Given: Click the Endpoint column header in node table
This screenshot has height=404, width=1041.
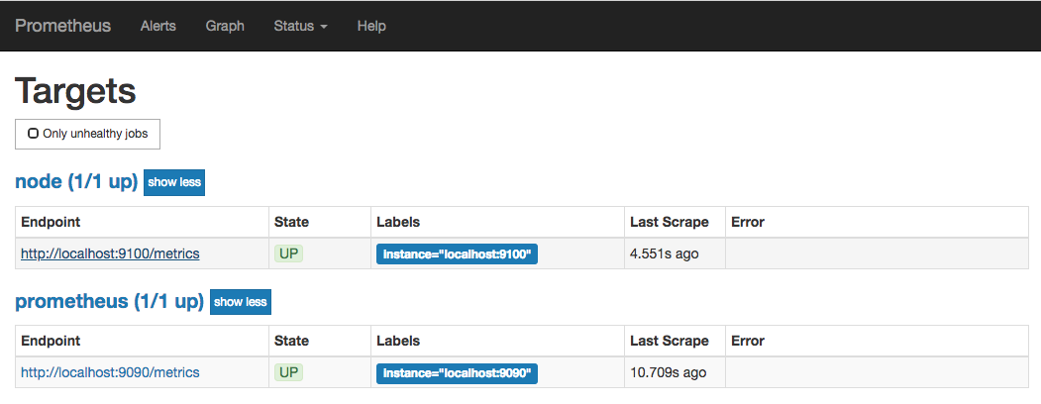Looking at the screenshot, I should [51, 222].
